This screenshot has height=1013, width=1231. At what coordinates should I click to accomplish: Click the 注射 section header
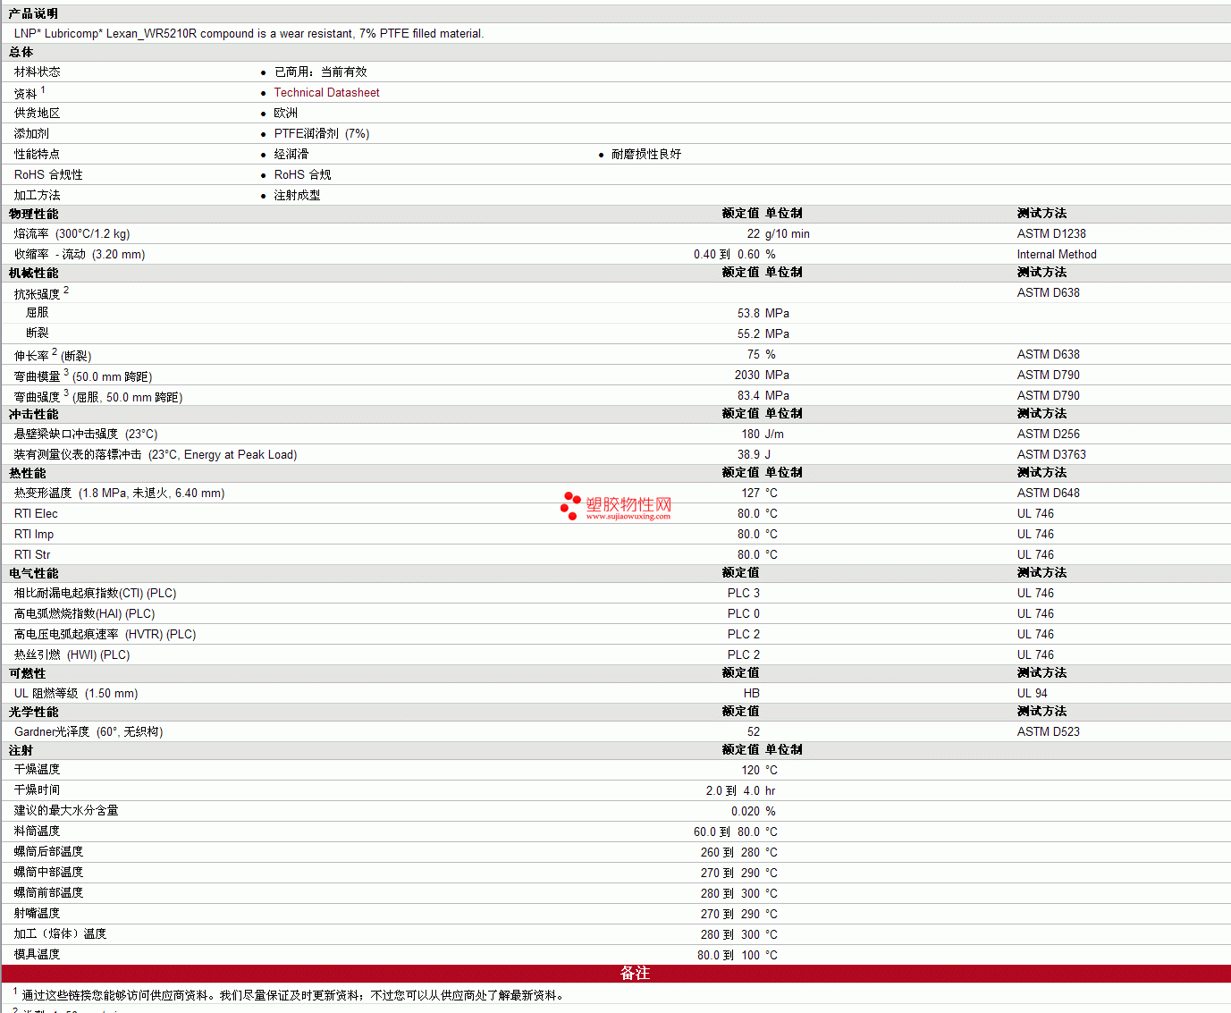click(21, 750)
